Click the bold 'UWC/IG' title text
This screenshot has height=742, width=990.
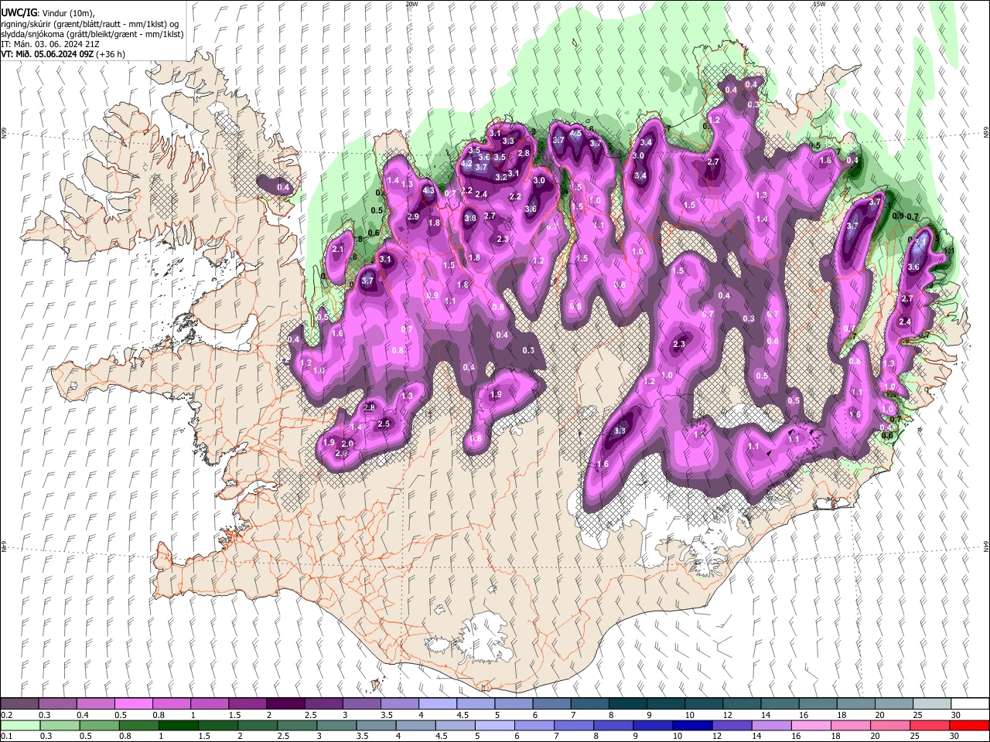[x=19, y=12]
